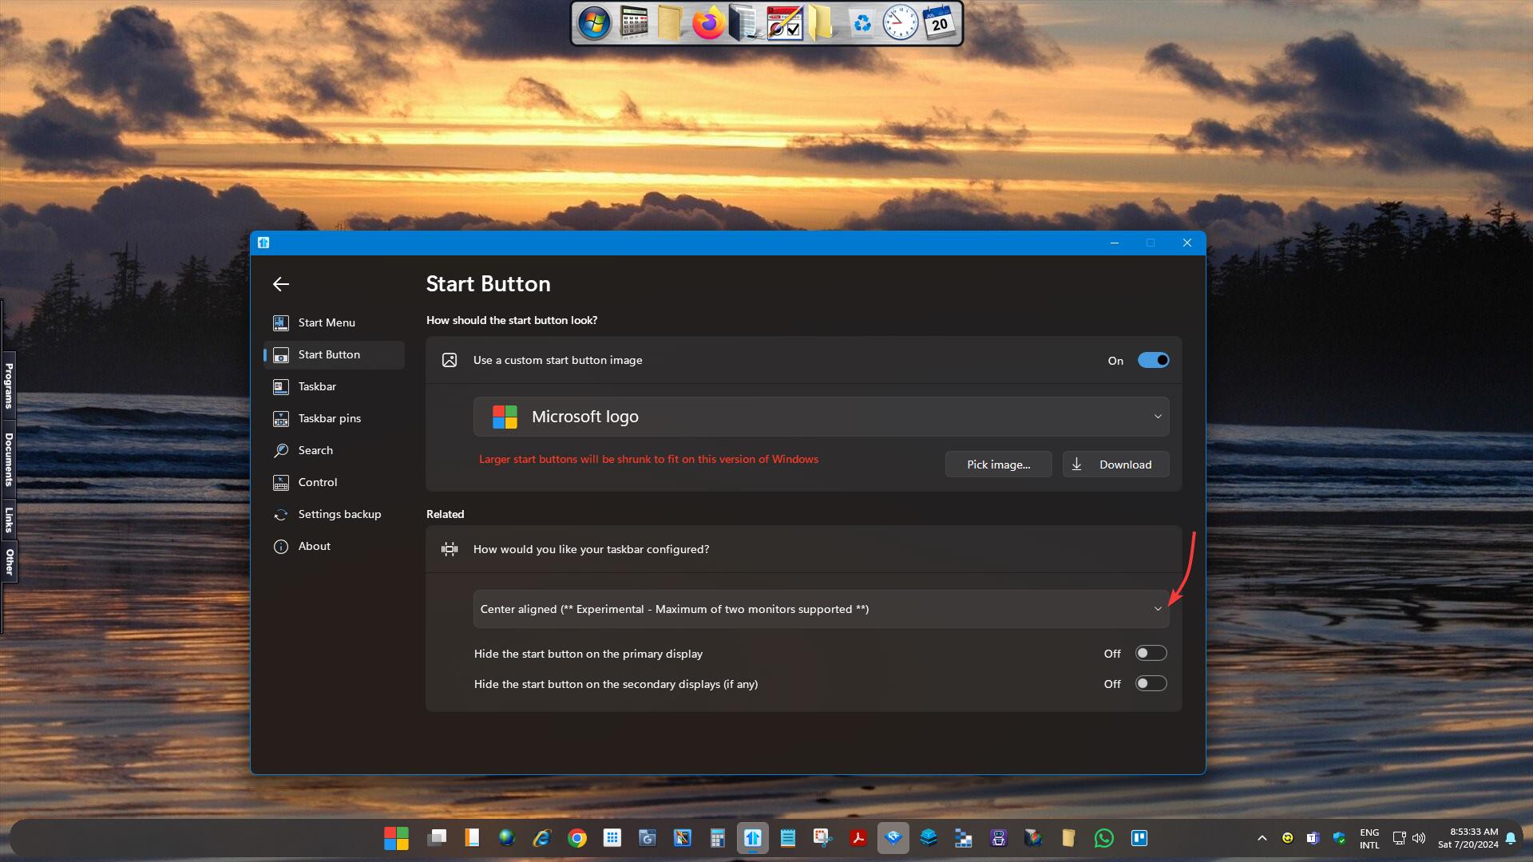Click the Pick image... button
Viewport: 1533px width, 862px height.
pos(998,465)
